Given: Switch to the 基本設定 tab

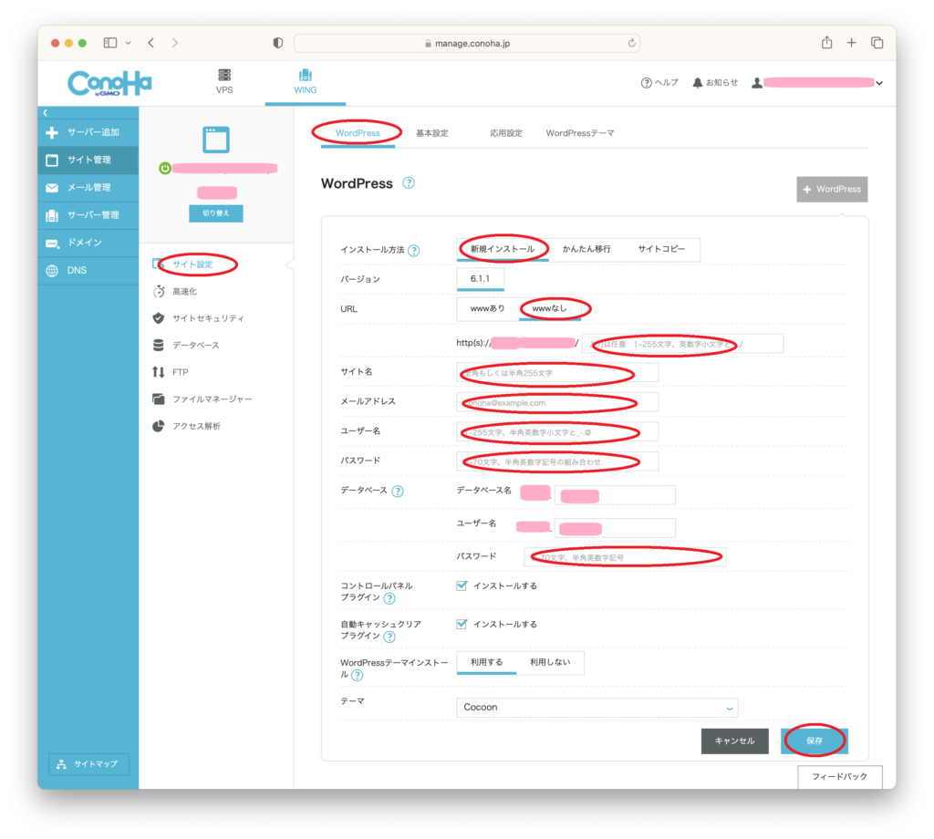Looking at the screenshot, I should (431, 133).
